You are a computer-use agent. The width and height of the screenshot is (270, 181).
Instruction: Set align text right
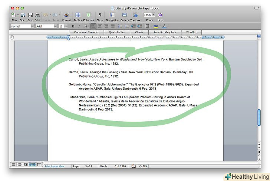[106, 26]
